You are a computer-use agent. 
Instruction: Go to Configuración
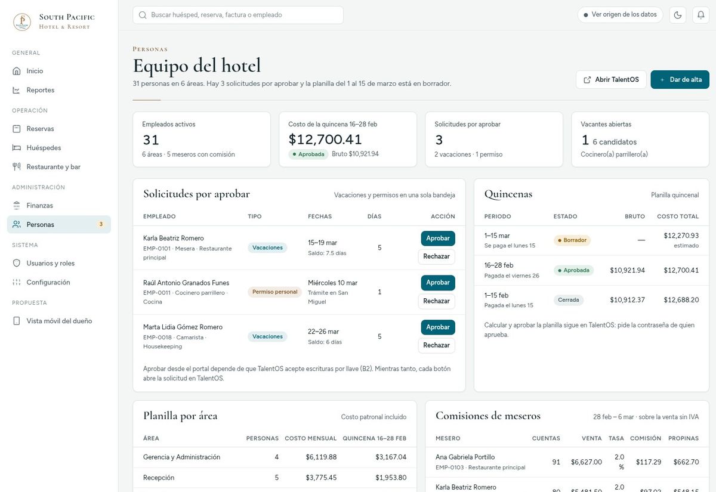[x=59, y=282]
